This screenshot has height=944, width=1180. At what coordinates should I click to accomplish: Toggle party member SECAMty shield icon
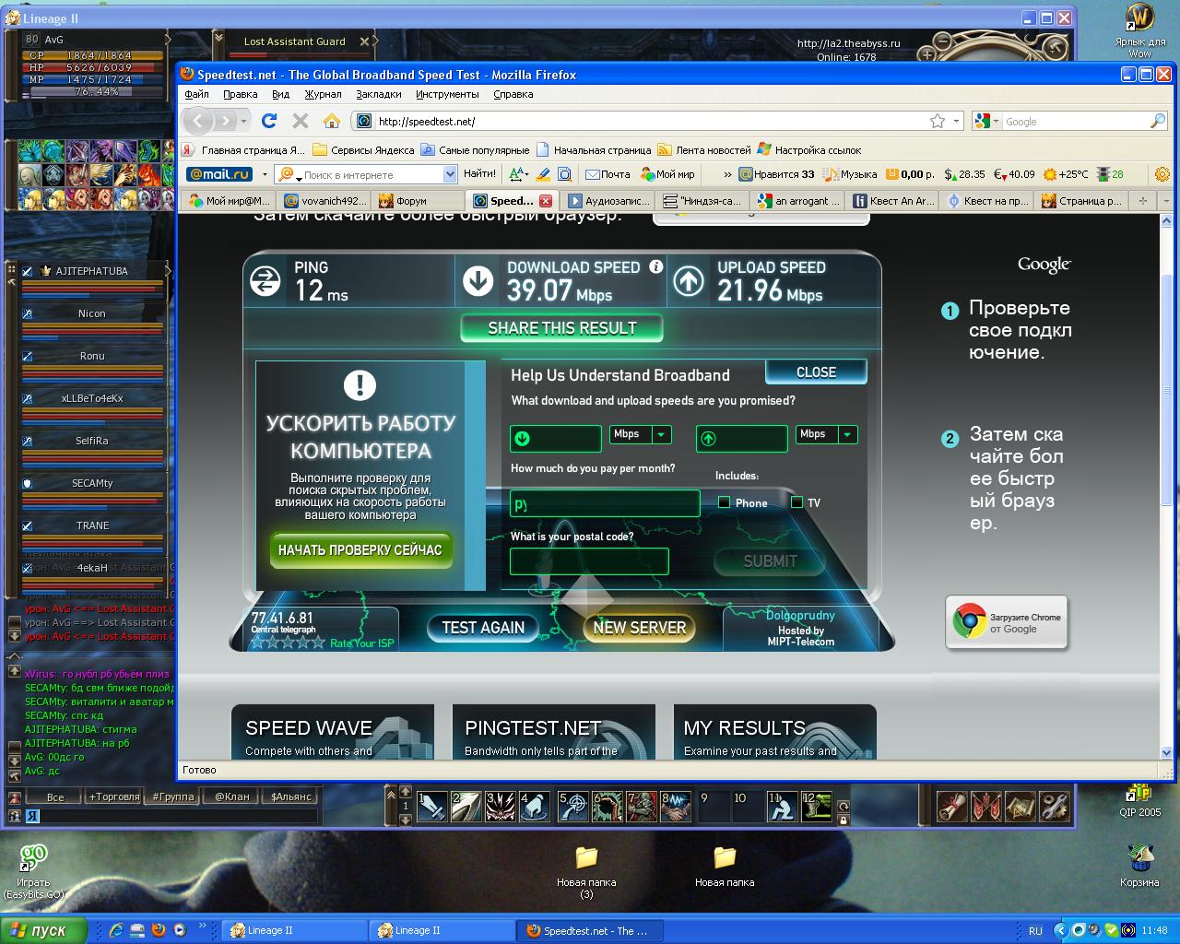click(x=28, y=483)
